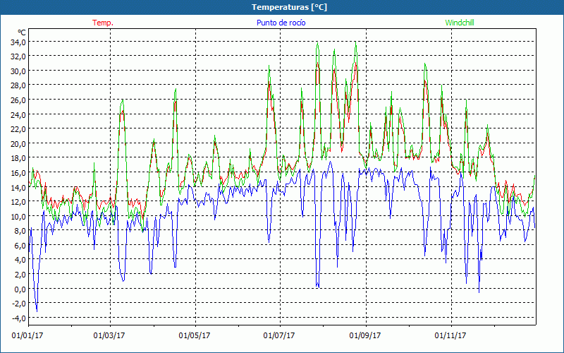Click the Windchill legend label
The height and width of the screenshot is (353, 564).
pyautogui.click(x=460, y=23)
